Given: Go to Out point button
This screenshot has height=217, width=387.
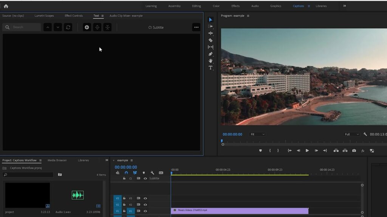Looking at the screenshot, I should click(325, 151).
